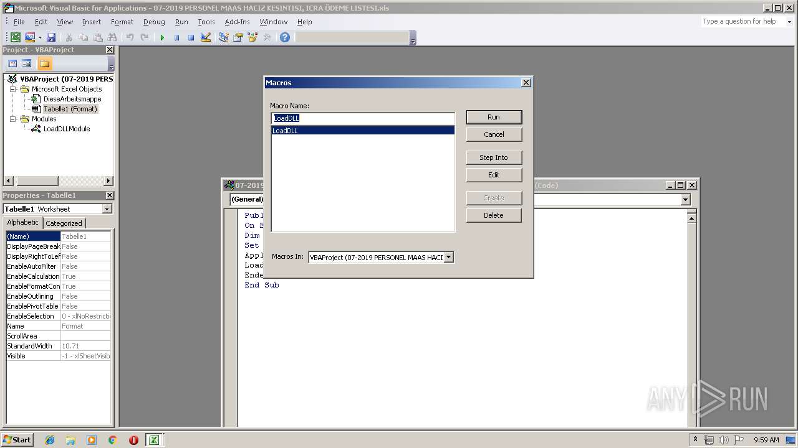Click the Toolbox hammer-wrench icon
The height and width of the screenshot is (448, 798).
(267, 37)
